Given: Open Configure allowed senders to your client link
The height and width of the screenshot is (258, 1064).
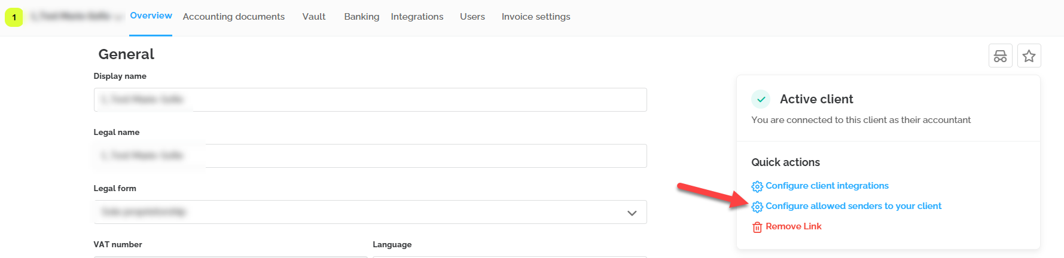Looking at the screenshot, I should (853, 206).
